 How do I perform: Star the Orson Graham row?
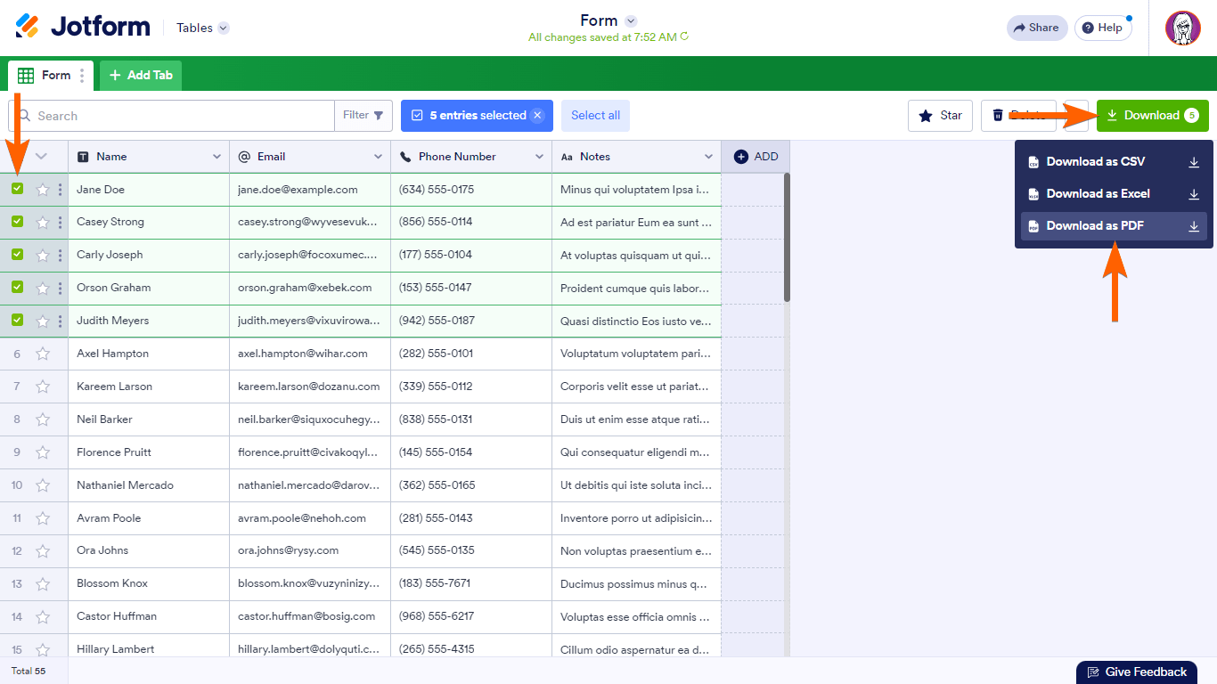tap(42, 289)
